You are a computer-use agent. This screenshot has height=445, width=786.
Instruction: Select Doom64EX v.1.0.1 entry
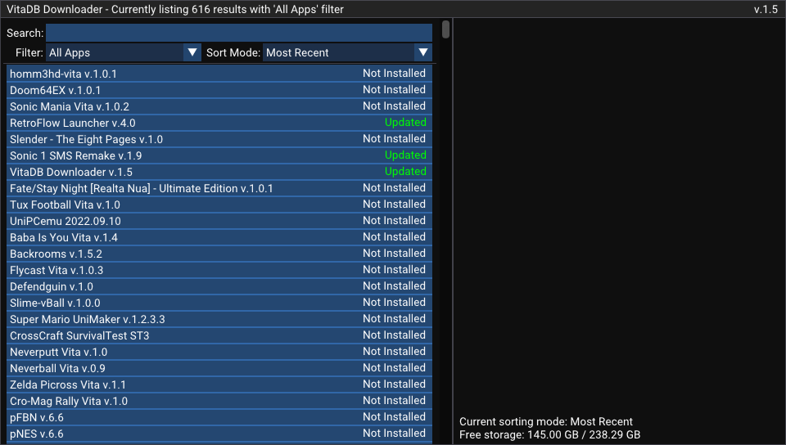(219, 90)
